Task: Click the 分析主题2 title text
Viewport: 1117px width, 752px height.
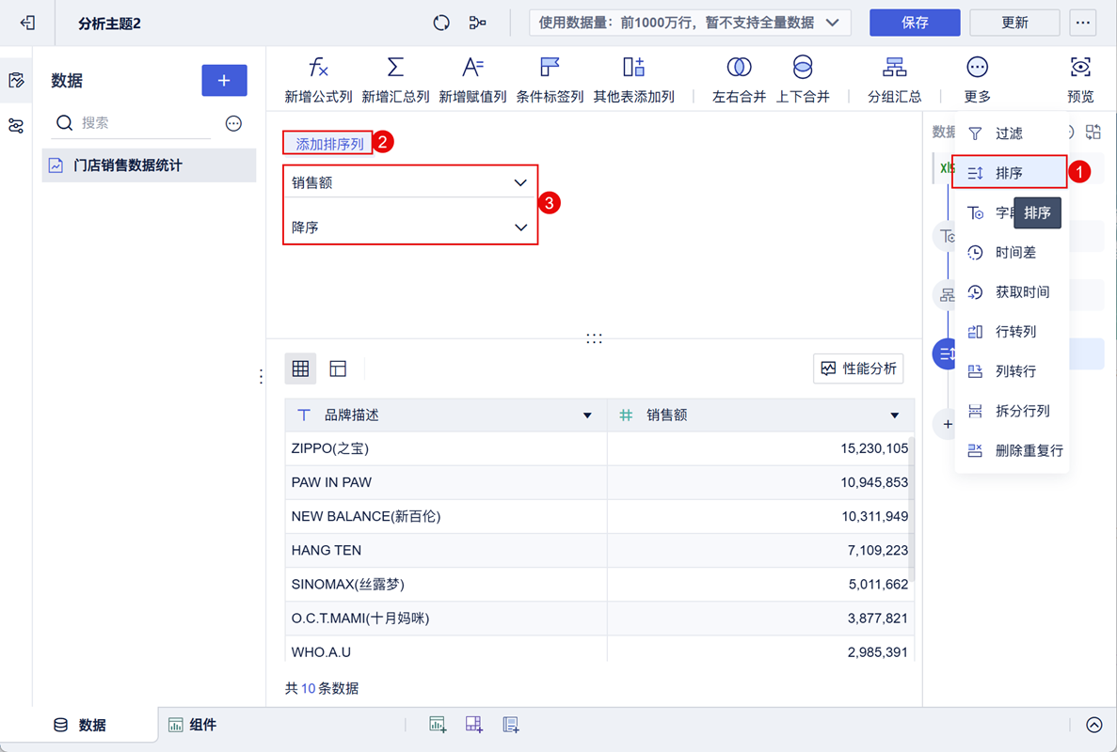Action: [x=110, y=23]
